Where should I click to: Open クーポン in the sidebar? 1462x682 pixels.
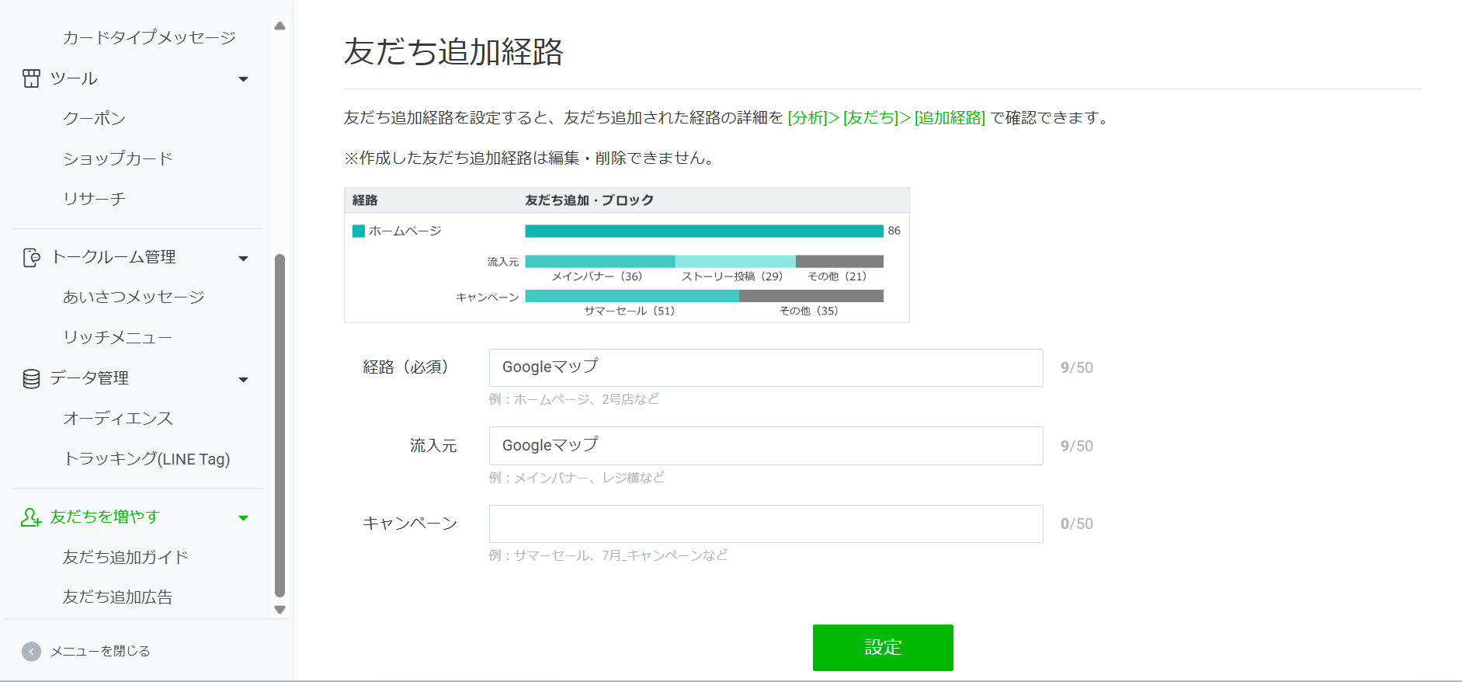pyautogui.click(x=94, y=118)
